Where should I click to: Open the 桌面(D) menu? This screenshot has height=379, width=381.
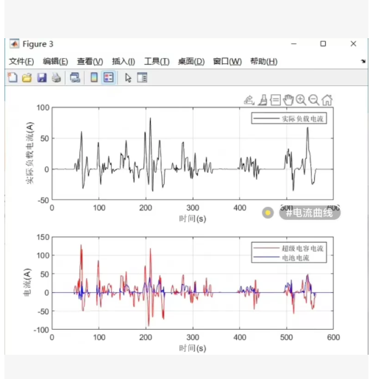pos(191,61)
